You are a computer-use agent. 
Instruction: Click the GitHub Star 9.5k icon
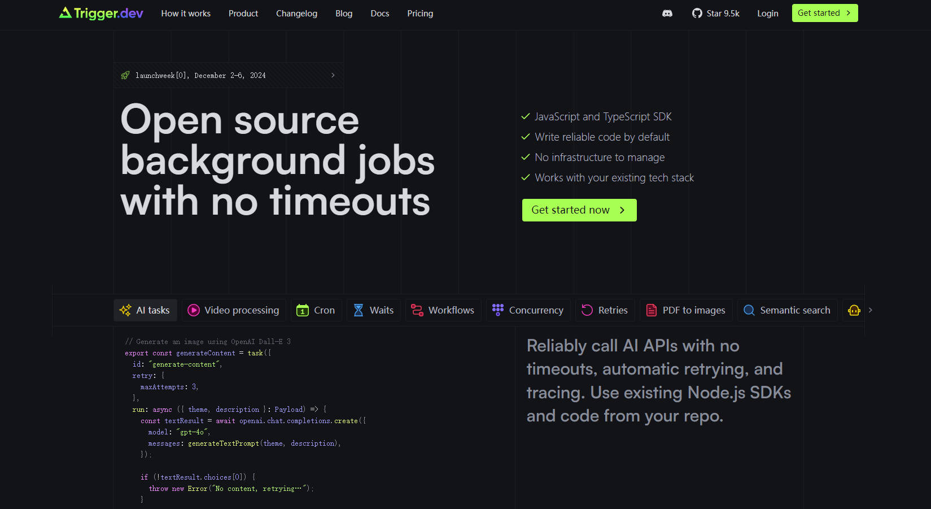pos(697,14)
